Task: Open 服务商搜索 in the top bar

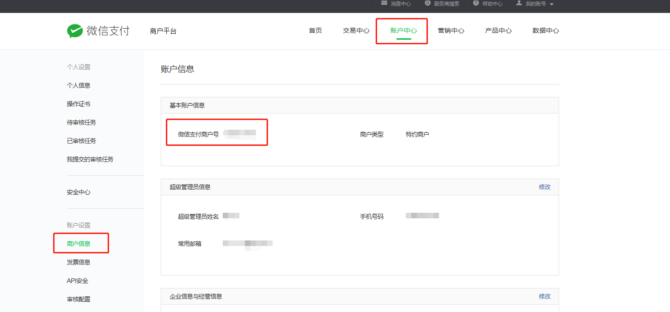Action: tap(446, 4)
